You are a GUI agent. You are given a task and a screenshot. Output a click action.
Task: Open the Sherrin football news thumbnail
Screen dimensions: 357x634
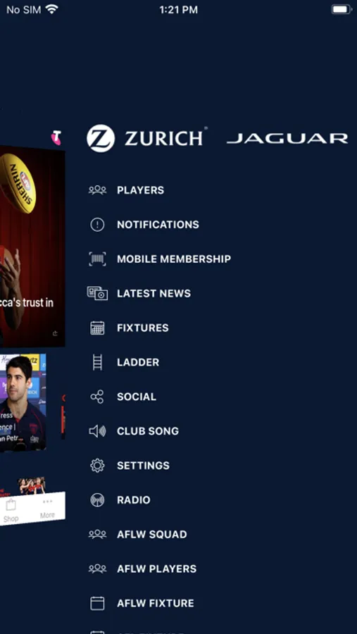coord(32,246)
